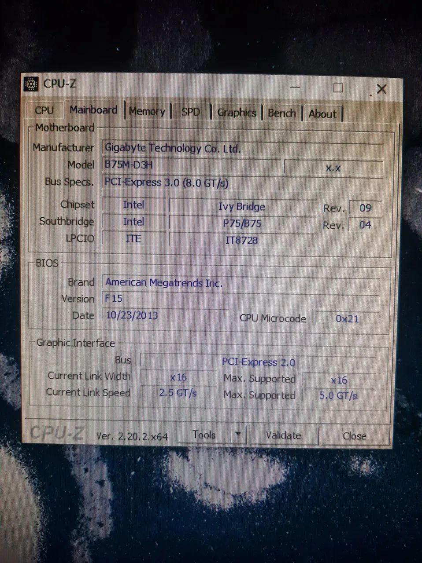Viewport: 422px width, 563px height.
Task: Click the Current Link Width value x16
Action: pyautogui.click(x=178, y=377)
